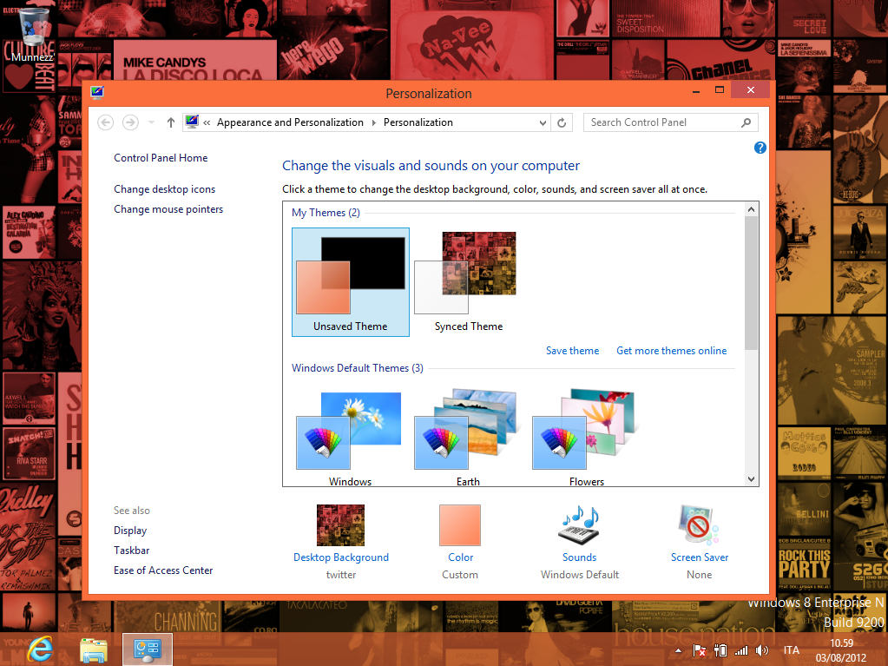Click the Sounds text link

coord(579,557)
